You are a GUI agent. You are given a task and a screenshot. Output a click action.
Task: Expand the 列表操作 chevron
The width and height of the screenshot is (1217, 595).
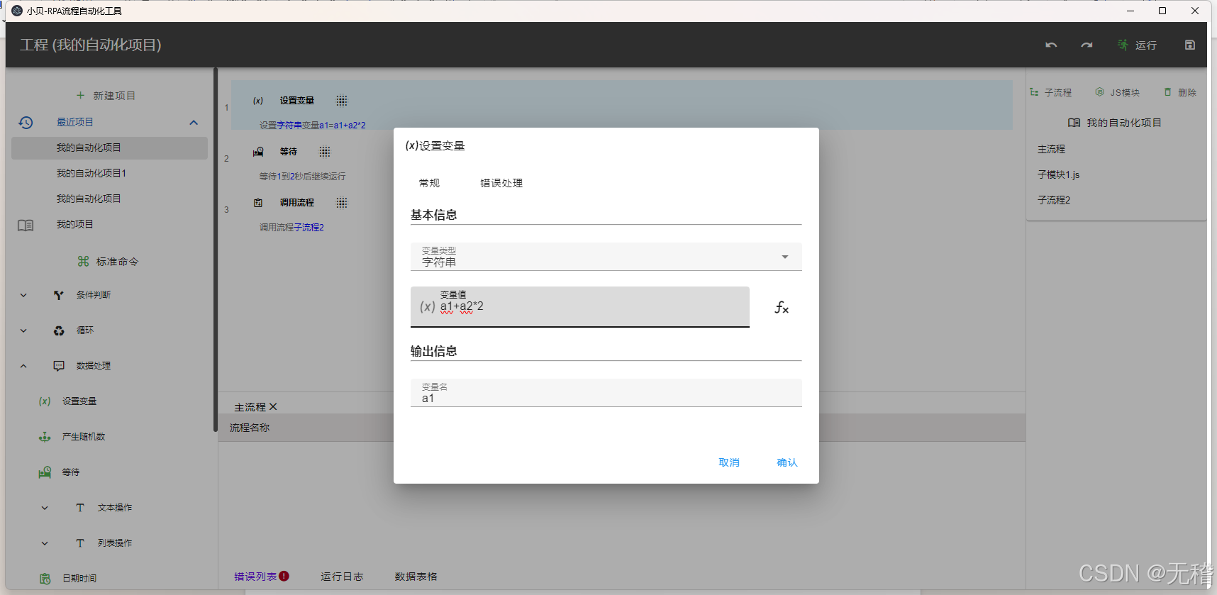point(45,543)
